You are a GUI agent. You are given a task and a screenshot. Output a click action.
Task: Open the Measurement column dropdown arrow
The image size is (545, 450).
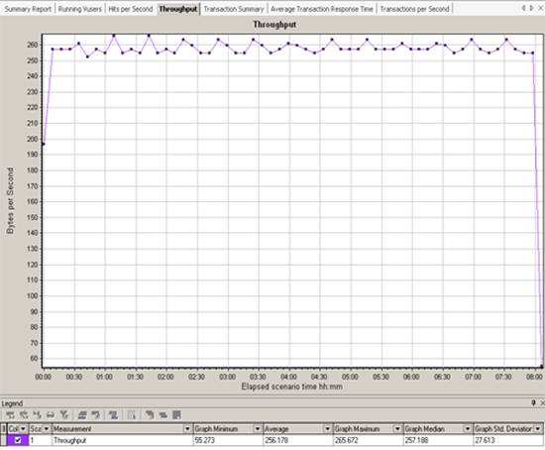[187, 429]
